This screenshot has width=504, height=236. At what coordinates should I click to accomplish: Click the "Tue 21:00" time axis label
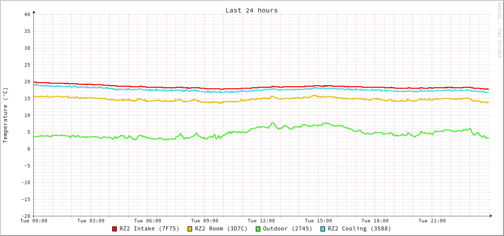[432, 221]
